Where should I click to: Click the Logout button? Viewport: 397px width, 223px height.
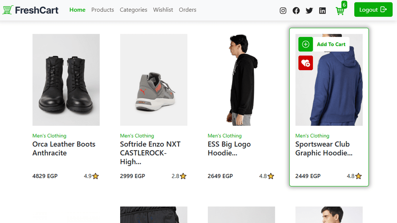(373, 10)
